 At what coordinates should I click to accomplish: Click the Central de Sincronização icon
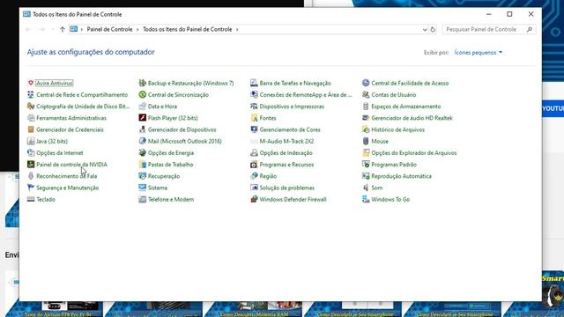(143, 94)
